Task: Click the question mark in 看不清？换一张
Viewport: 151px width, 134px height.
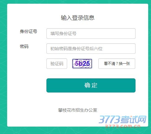Action: [x=117, y=64]
